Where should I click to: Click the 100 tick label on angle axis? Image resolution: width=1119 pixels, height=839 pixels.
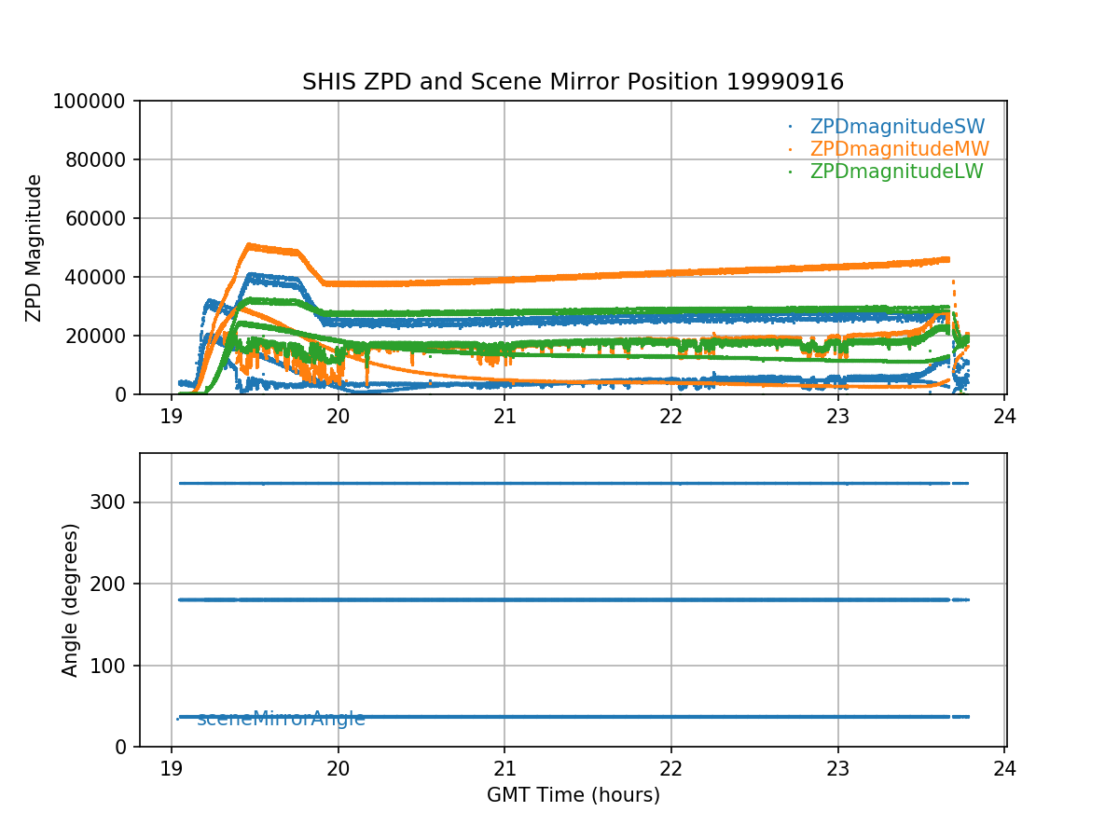point(111,666)
